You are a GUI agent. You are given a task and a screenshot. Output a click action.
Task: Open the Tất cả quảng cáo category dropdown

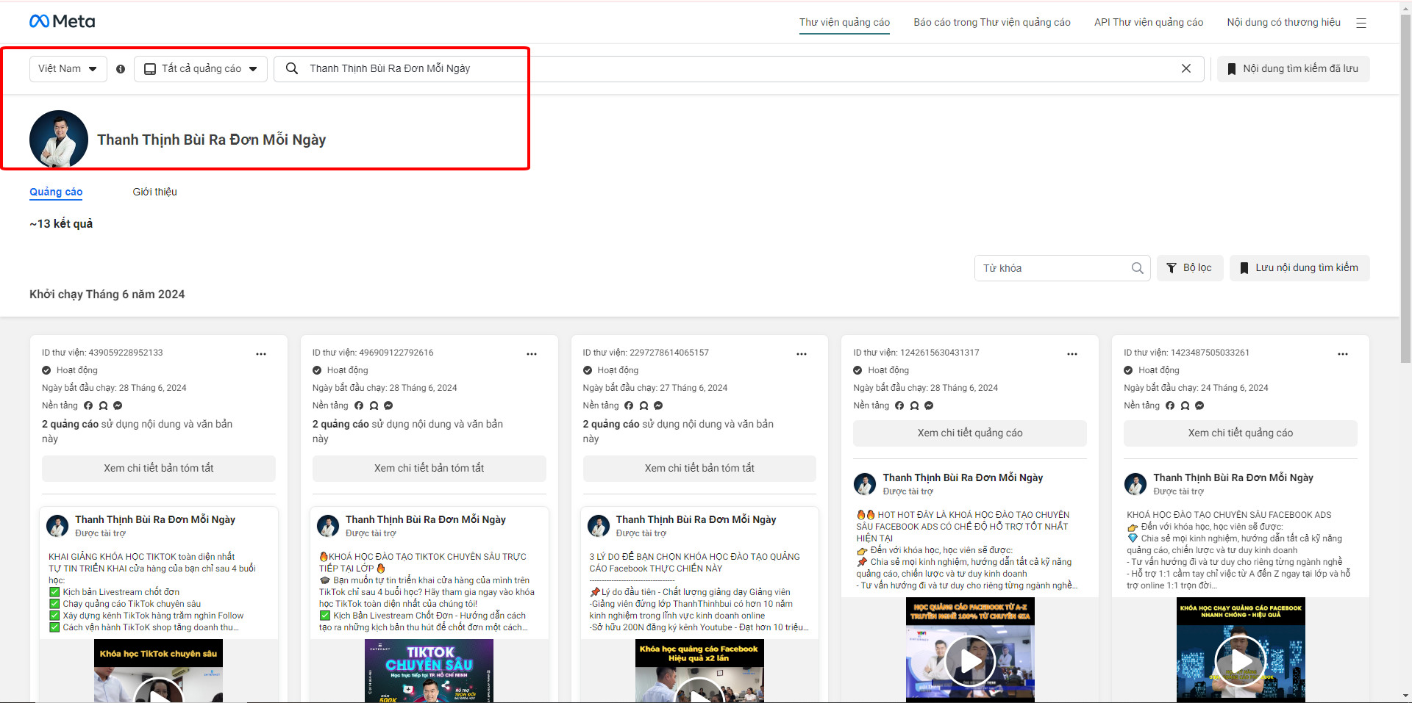[x=201, y=69]
